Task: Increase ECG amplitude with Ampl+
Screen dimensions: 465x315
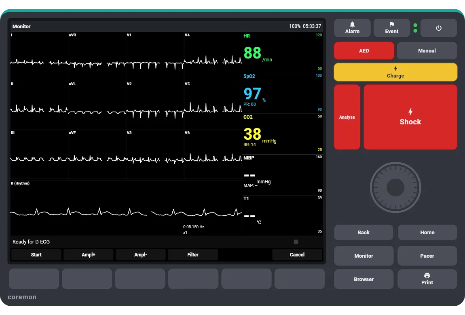Action: (89, 254)
